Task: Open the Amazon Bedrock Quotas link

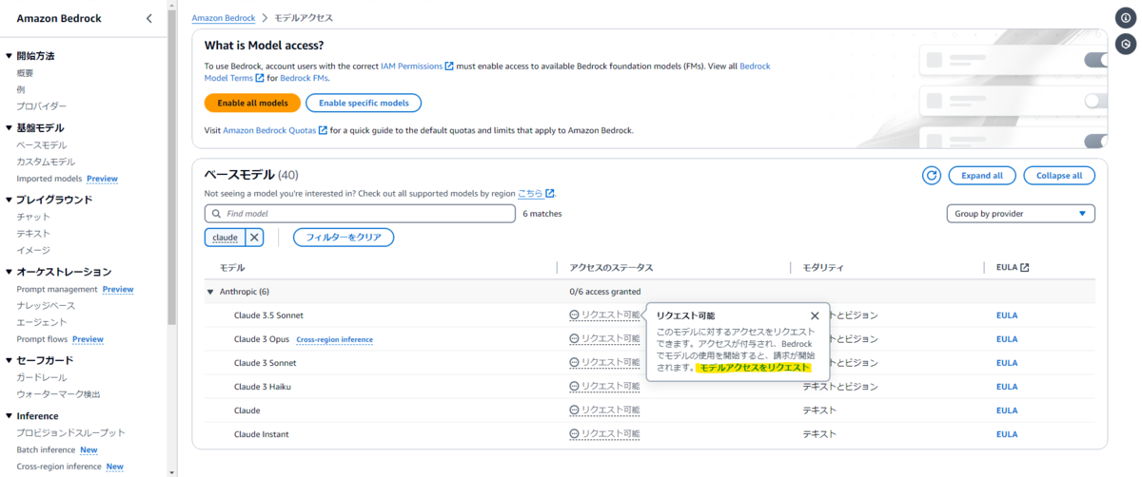Action: pyautogui.click(x=275, y=130)
